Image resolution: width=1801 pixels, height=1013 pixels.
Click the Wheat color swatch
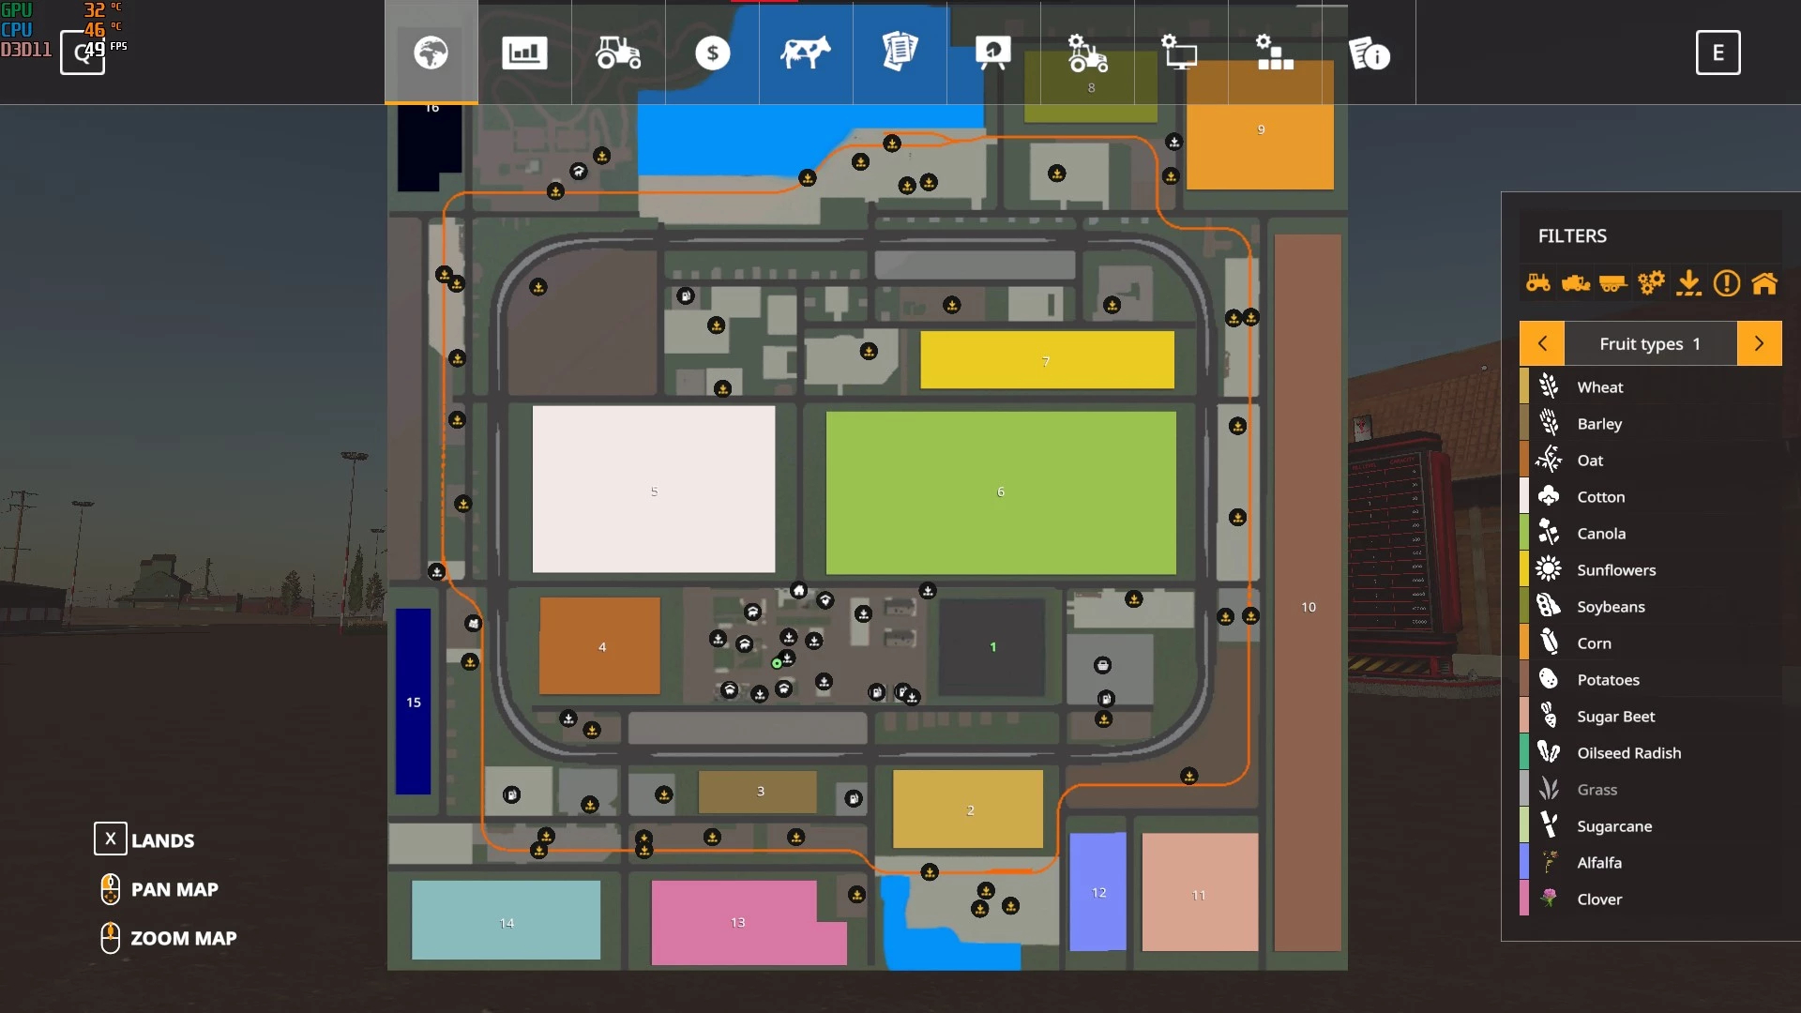point(1524,386)
